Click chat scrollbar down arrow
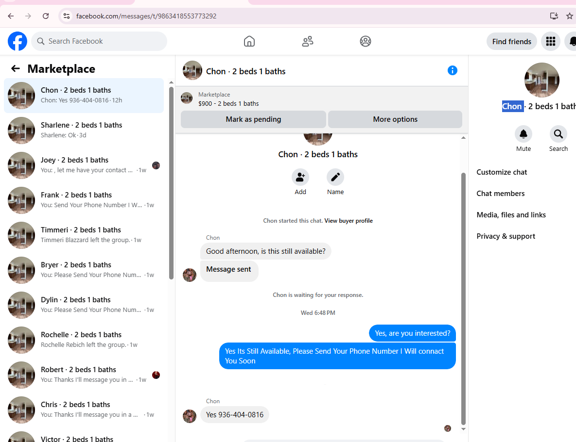The height and width of the screenshot is (442, 576). [463, 429]
